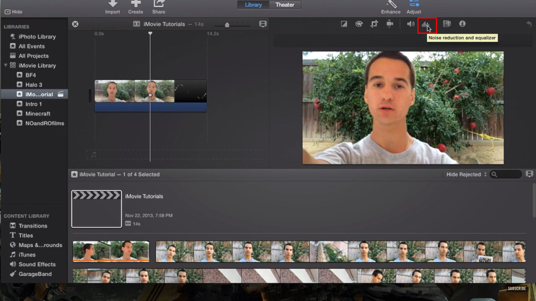Image resolution: width=536 pixels, height=301 pixels.
Task: Close the iMovie Tutorials timeline
Action: (x=75, y=24)
